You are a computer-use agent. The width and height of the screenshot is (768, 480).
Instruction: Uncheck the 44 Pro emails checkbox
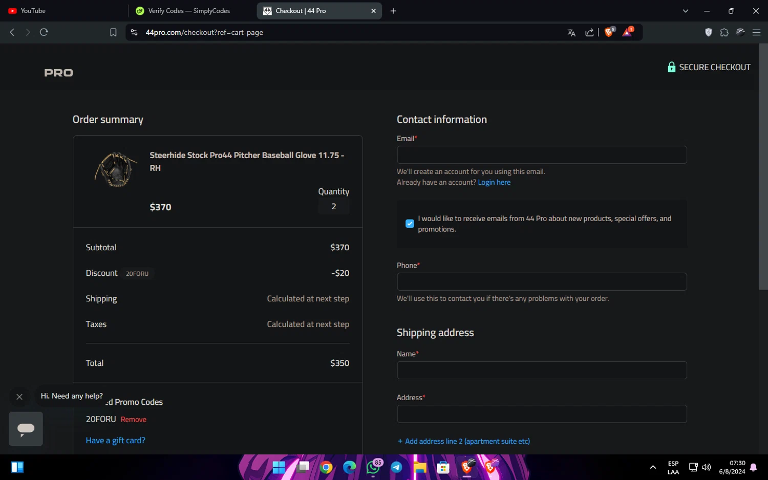[x=410, y=224]
